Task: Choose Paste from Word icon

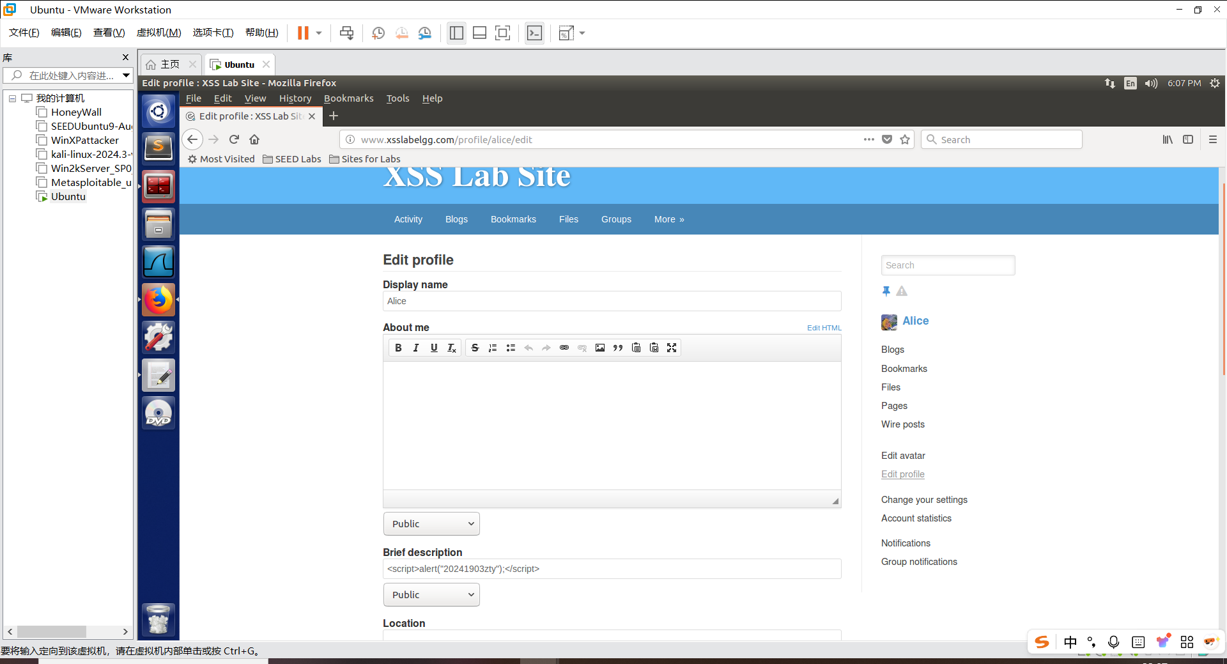Action: (654, 348)
